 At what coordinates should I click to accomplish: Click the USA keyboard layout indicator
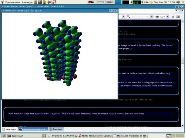pos(146,2)
